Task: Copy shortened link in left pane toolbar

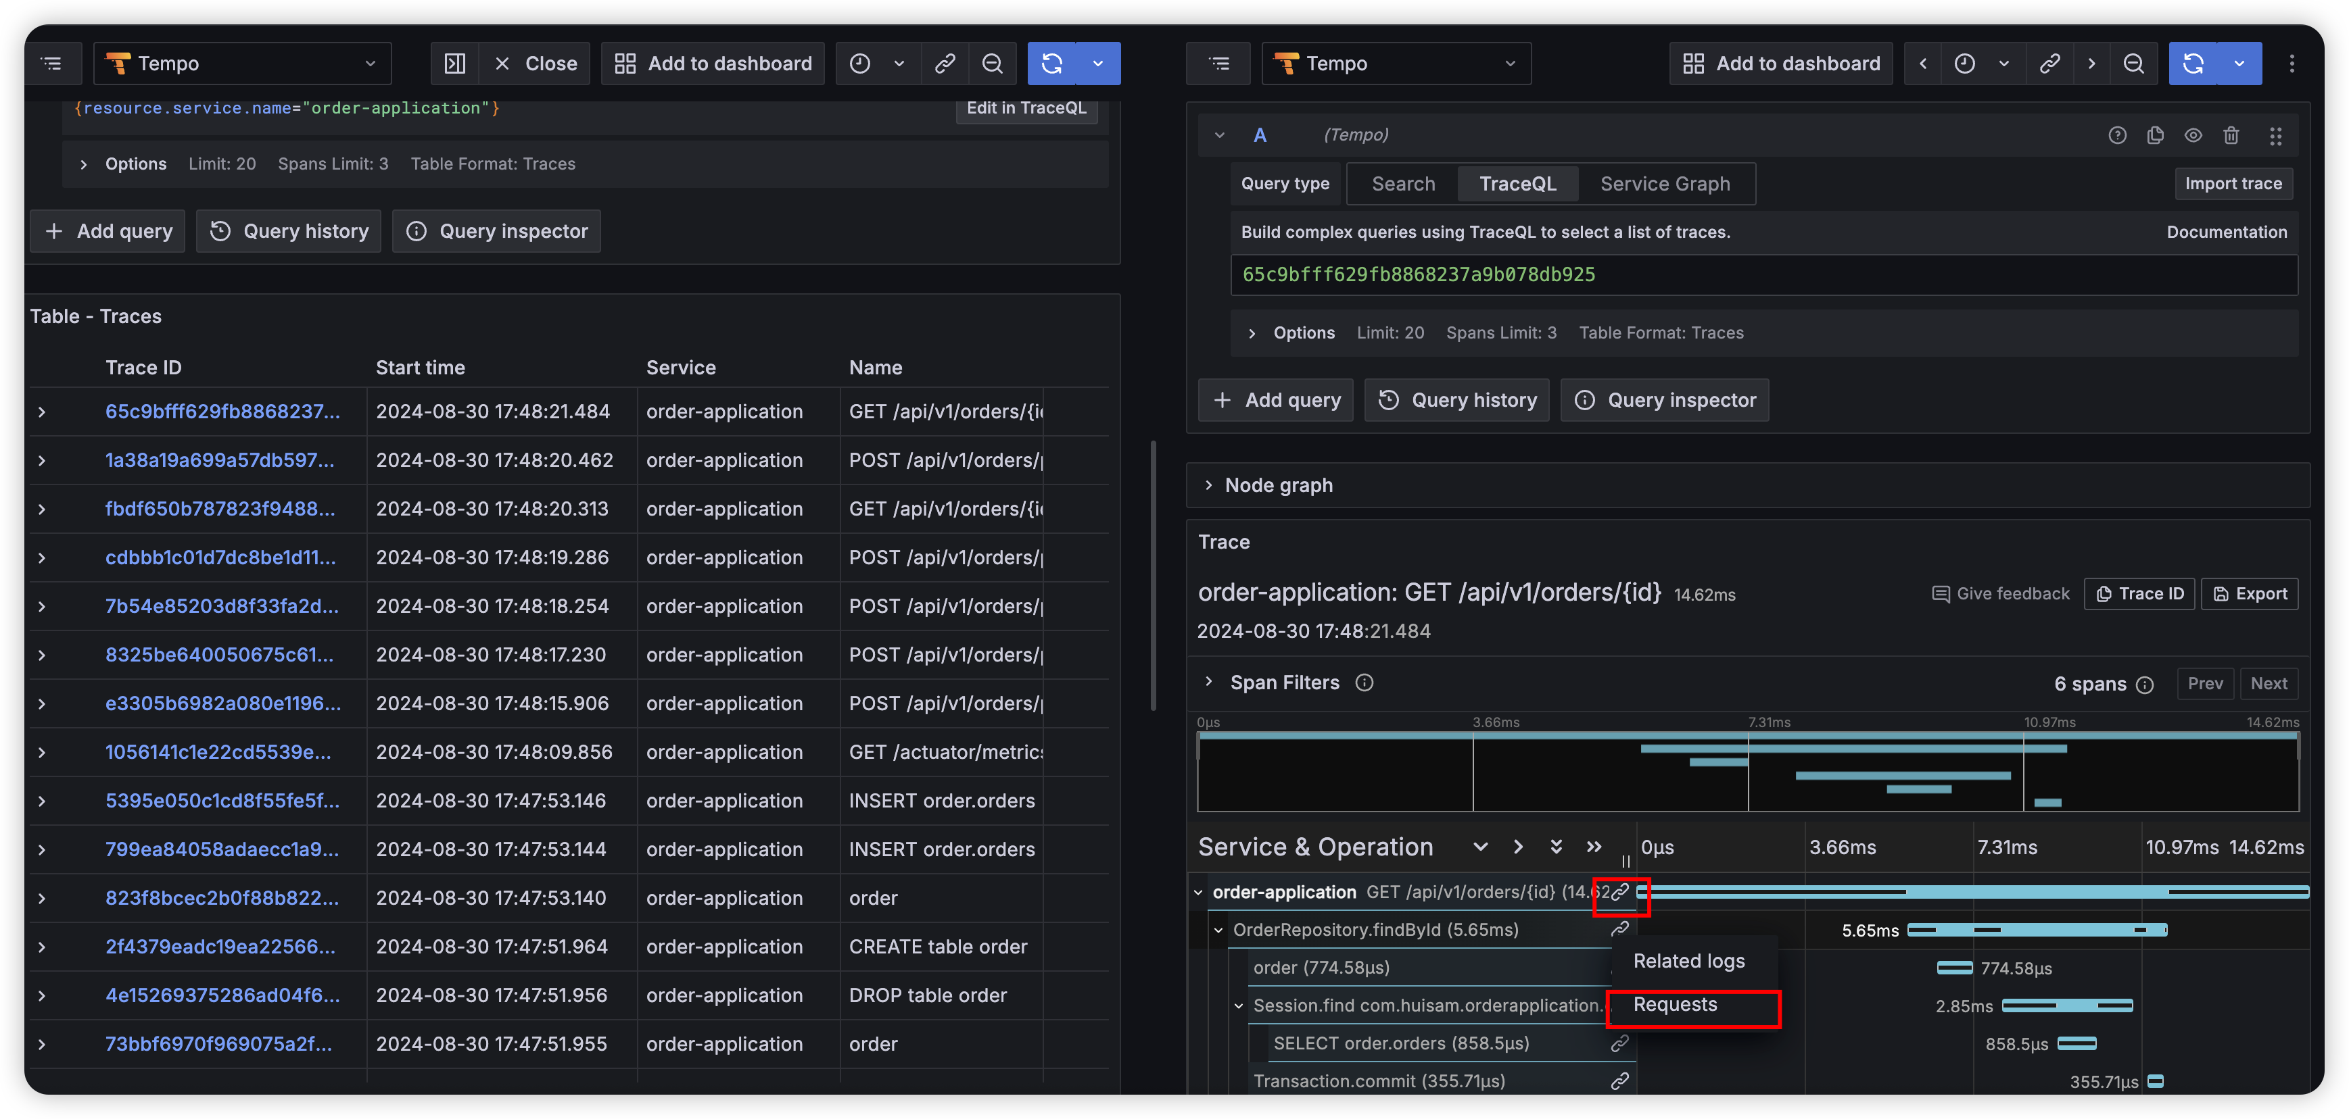Action: 945,64
